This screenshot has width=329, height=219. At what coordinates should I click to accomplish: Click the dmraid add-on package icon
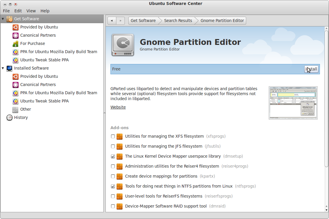[x=120, y=206]
